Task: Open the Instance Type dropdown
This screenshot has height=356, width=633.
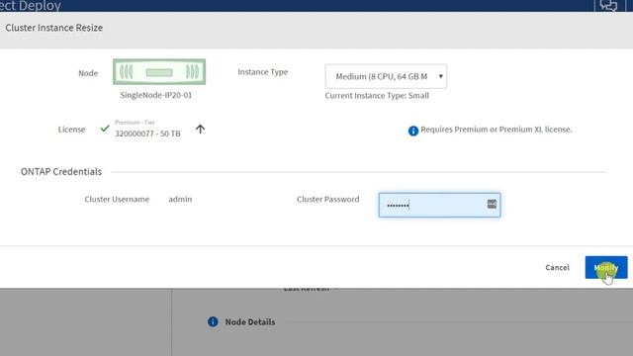Action: pyautogui.click(x=386, y=76)
